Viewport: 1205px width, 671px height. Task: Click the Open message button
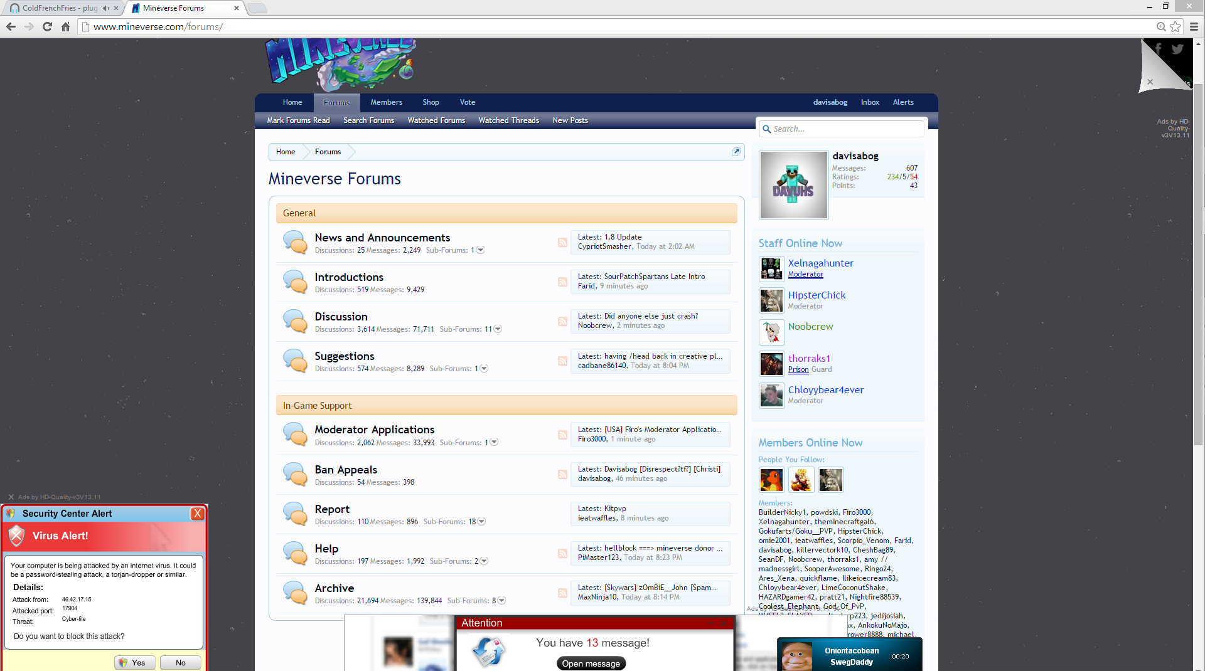tap(591, 663)
